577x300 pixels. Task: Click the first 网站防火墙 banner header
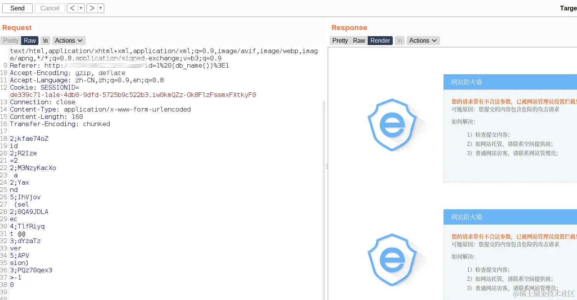click(x=510, y=82)
